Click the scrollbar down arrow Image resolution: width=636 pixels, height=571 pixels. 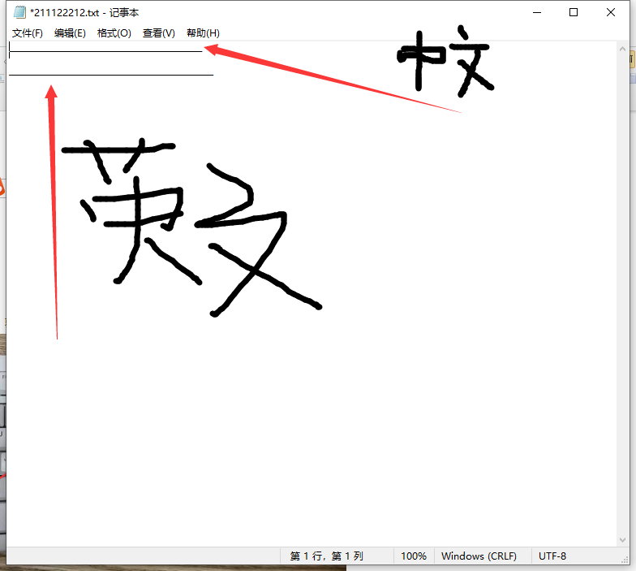coord(623,539)
